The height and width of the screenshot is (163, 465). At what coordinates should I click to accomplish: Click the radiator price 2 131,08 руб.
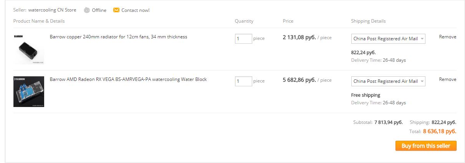299,38
